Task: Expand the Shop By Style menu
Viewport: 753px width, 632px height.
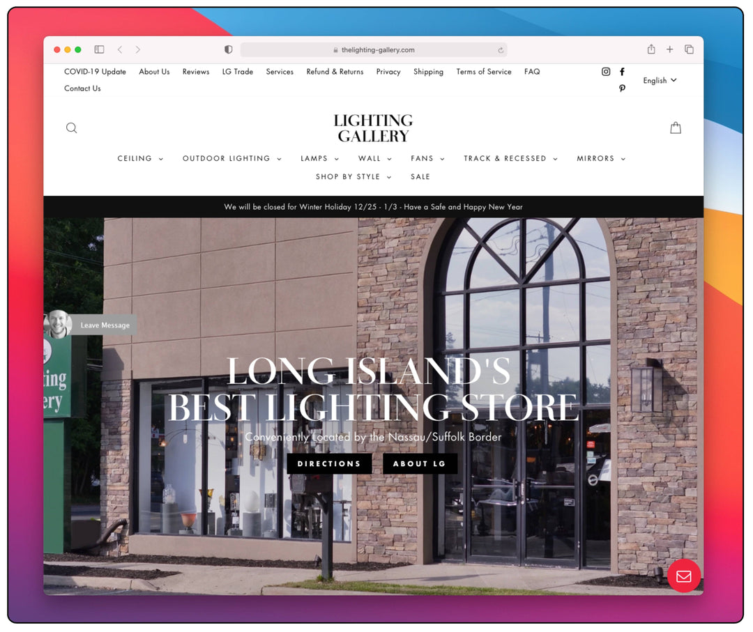Action: 353,177
